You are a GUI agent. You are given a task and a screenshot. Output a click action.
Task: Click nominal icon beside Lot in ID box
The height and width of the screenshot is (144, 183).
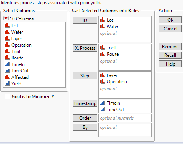click(x=103, y=20)
